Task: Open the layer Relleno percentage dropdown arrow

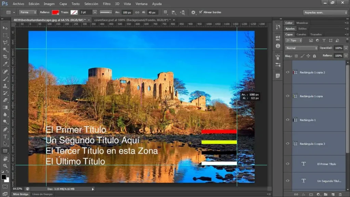Action: [x=346, y=56]
